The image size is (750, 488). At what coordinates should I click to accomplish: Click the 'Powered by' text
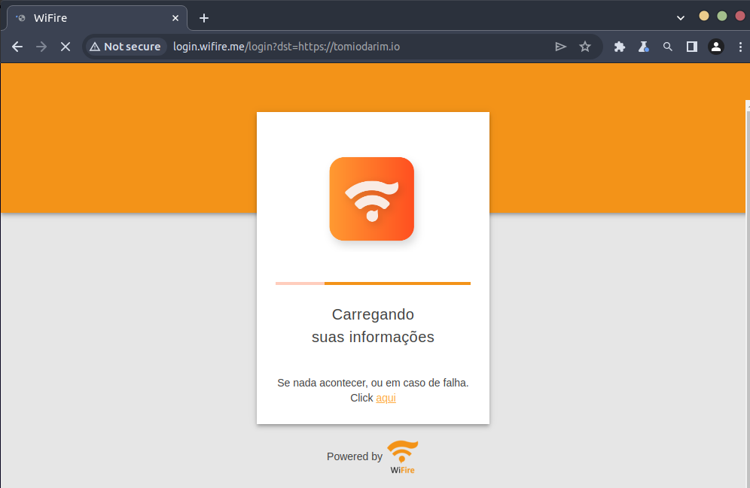click(x=355, y=456)
